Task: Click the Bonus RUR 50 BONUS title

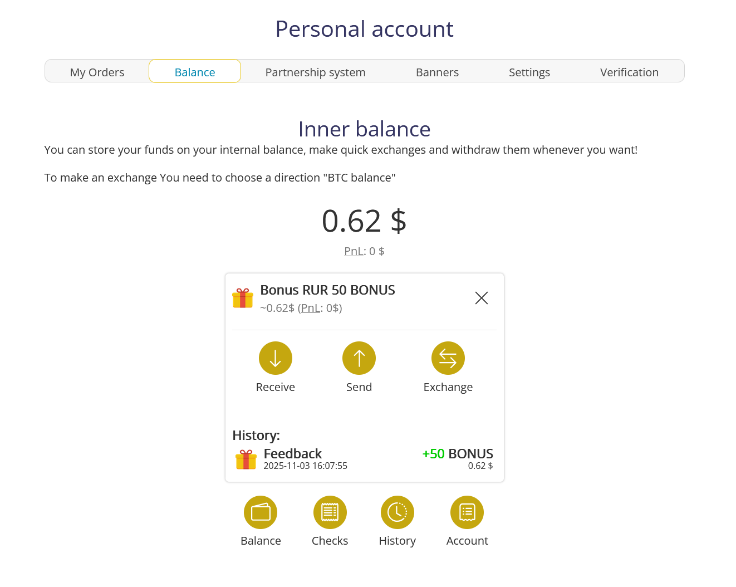Action: tap(327, 290)
